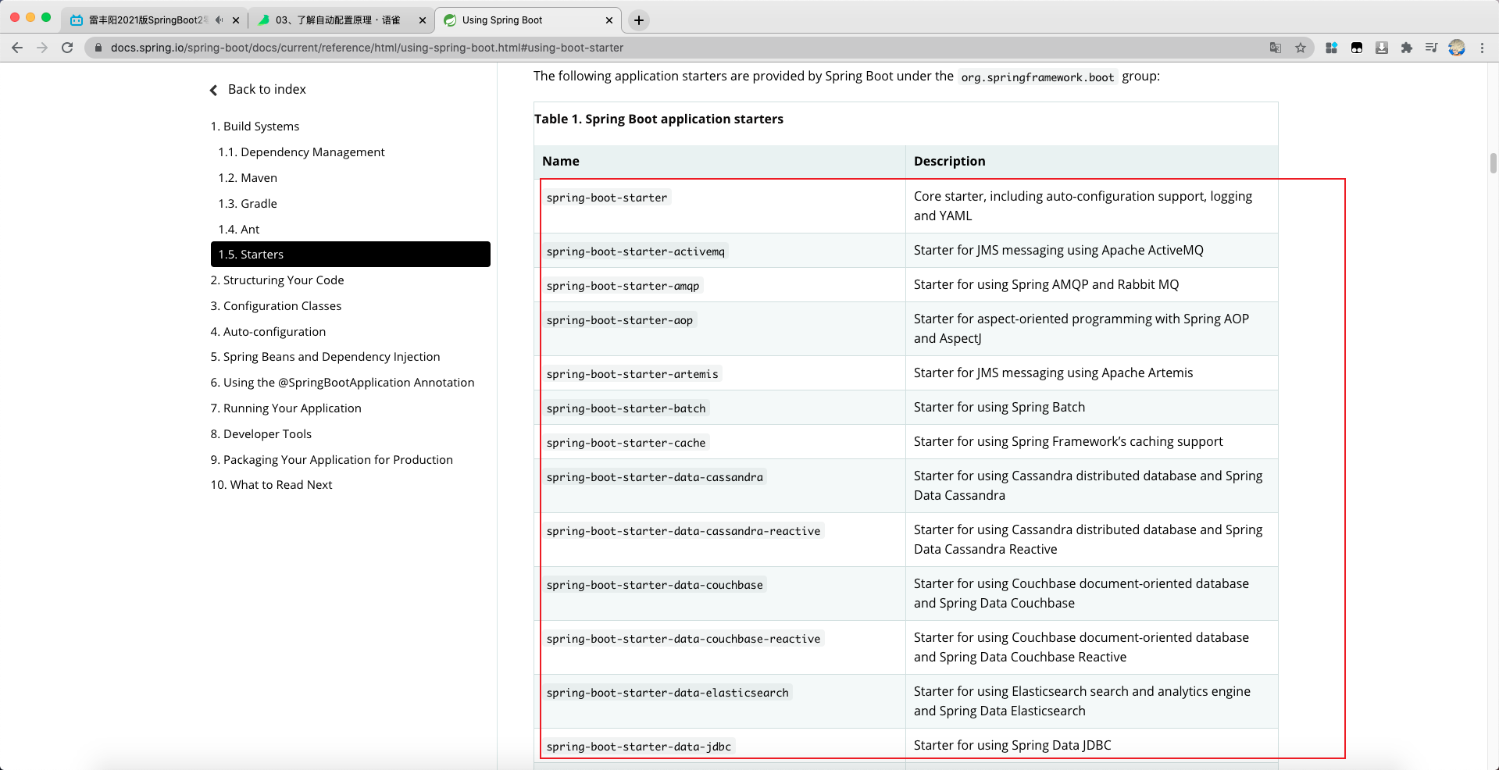Click the spring-boot-starter-batch cell

click(626, 408)
